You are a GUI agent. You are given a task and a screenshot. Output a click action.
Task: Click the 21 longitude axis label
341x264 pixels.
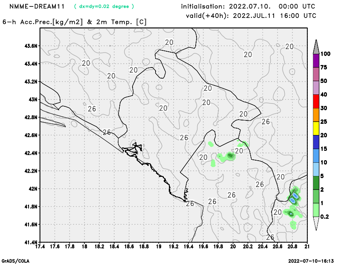pyautogui.click(x=307, y=247)
